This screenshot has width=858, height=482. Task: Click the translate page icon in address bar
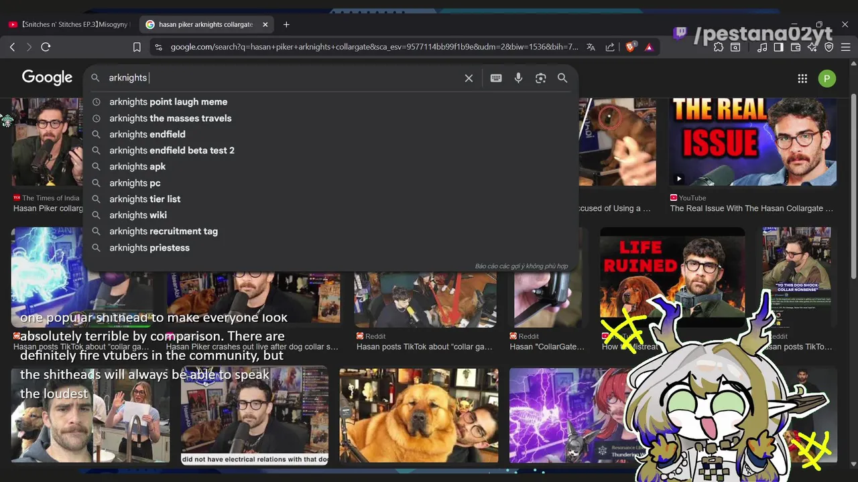(591, 47)
